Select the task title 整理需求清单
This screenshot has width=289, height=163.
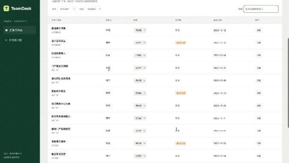click(58, 28)
